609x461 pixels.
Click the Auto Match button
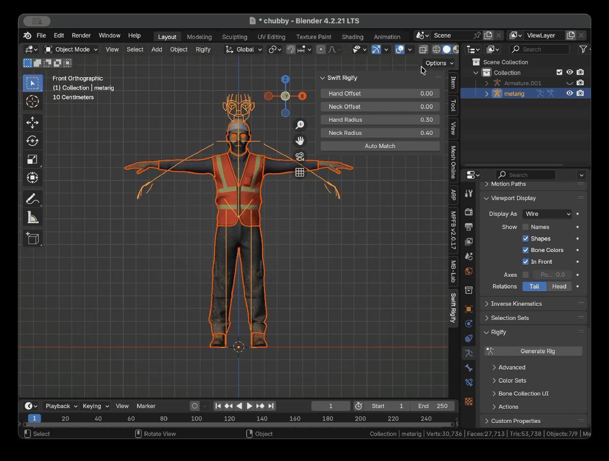[380, 146]
